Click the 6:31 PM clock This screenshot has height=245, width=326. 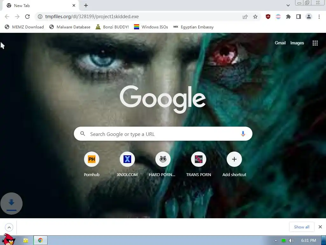(308, 241)
